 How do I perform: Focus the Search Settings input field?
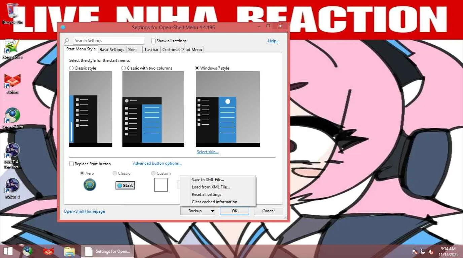click(x=108, y=41)
